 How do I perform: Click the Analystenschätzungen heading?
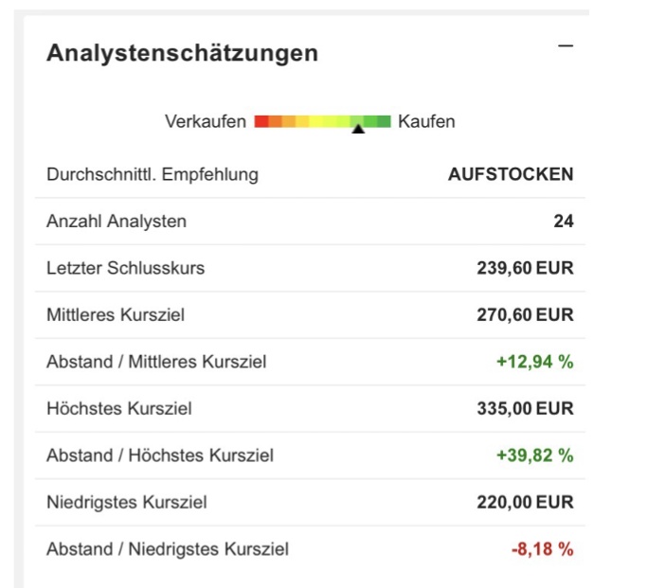pyautogui.click(x=182, y=53)
